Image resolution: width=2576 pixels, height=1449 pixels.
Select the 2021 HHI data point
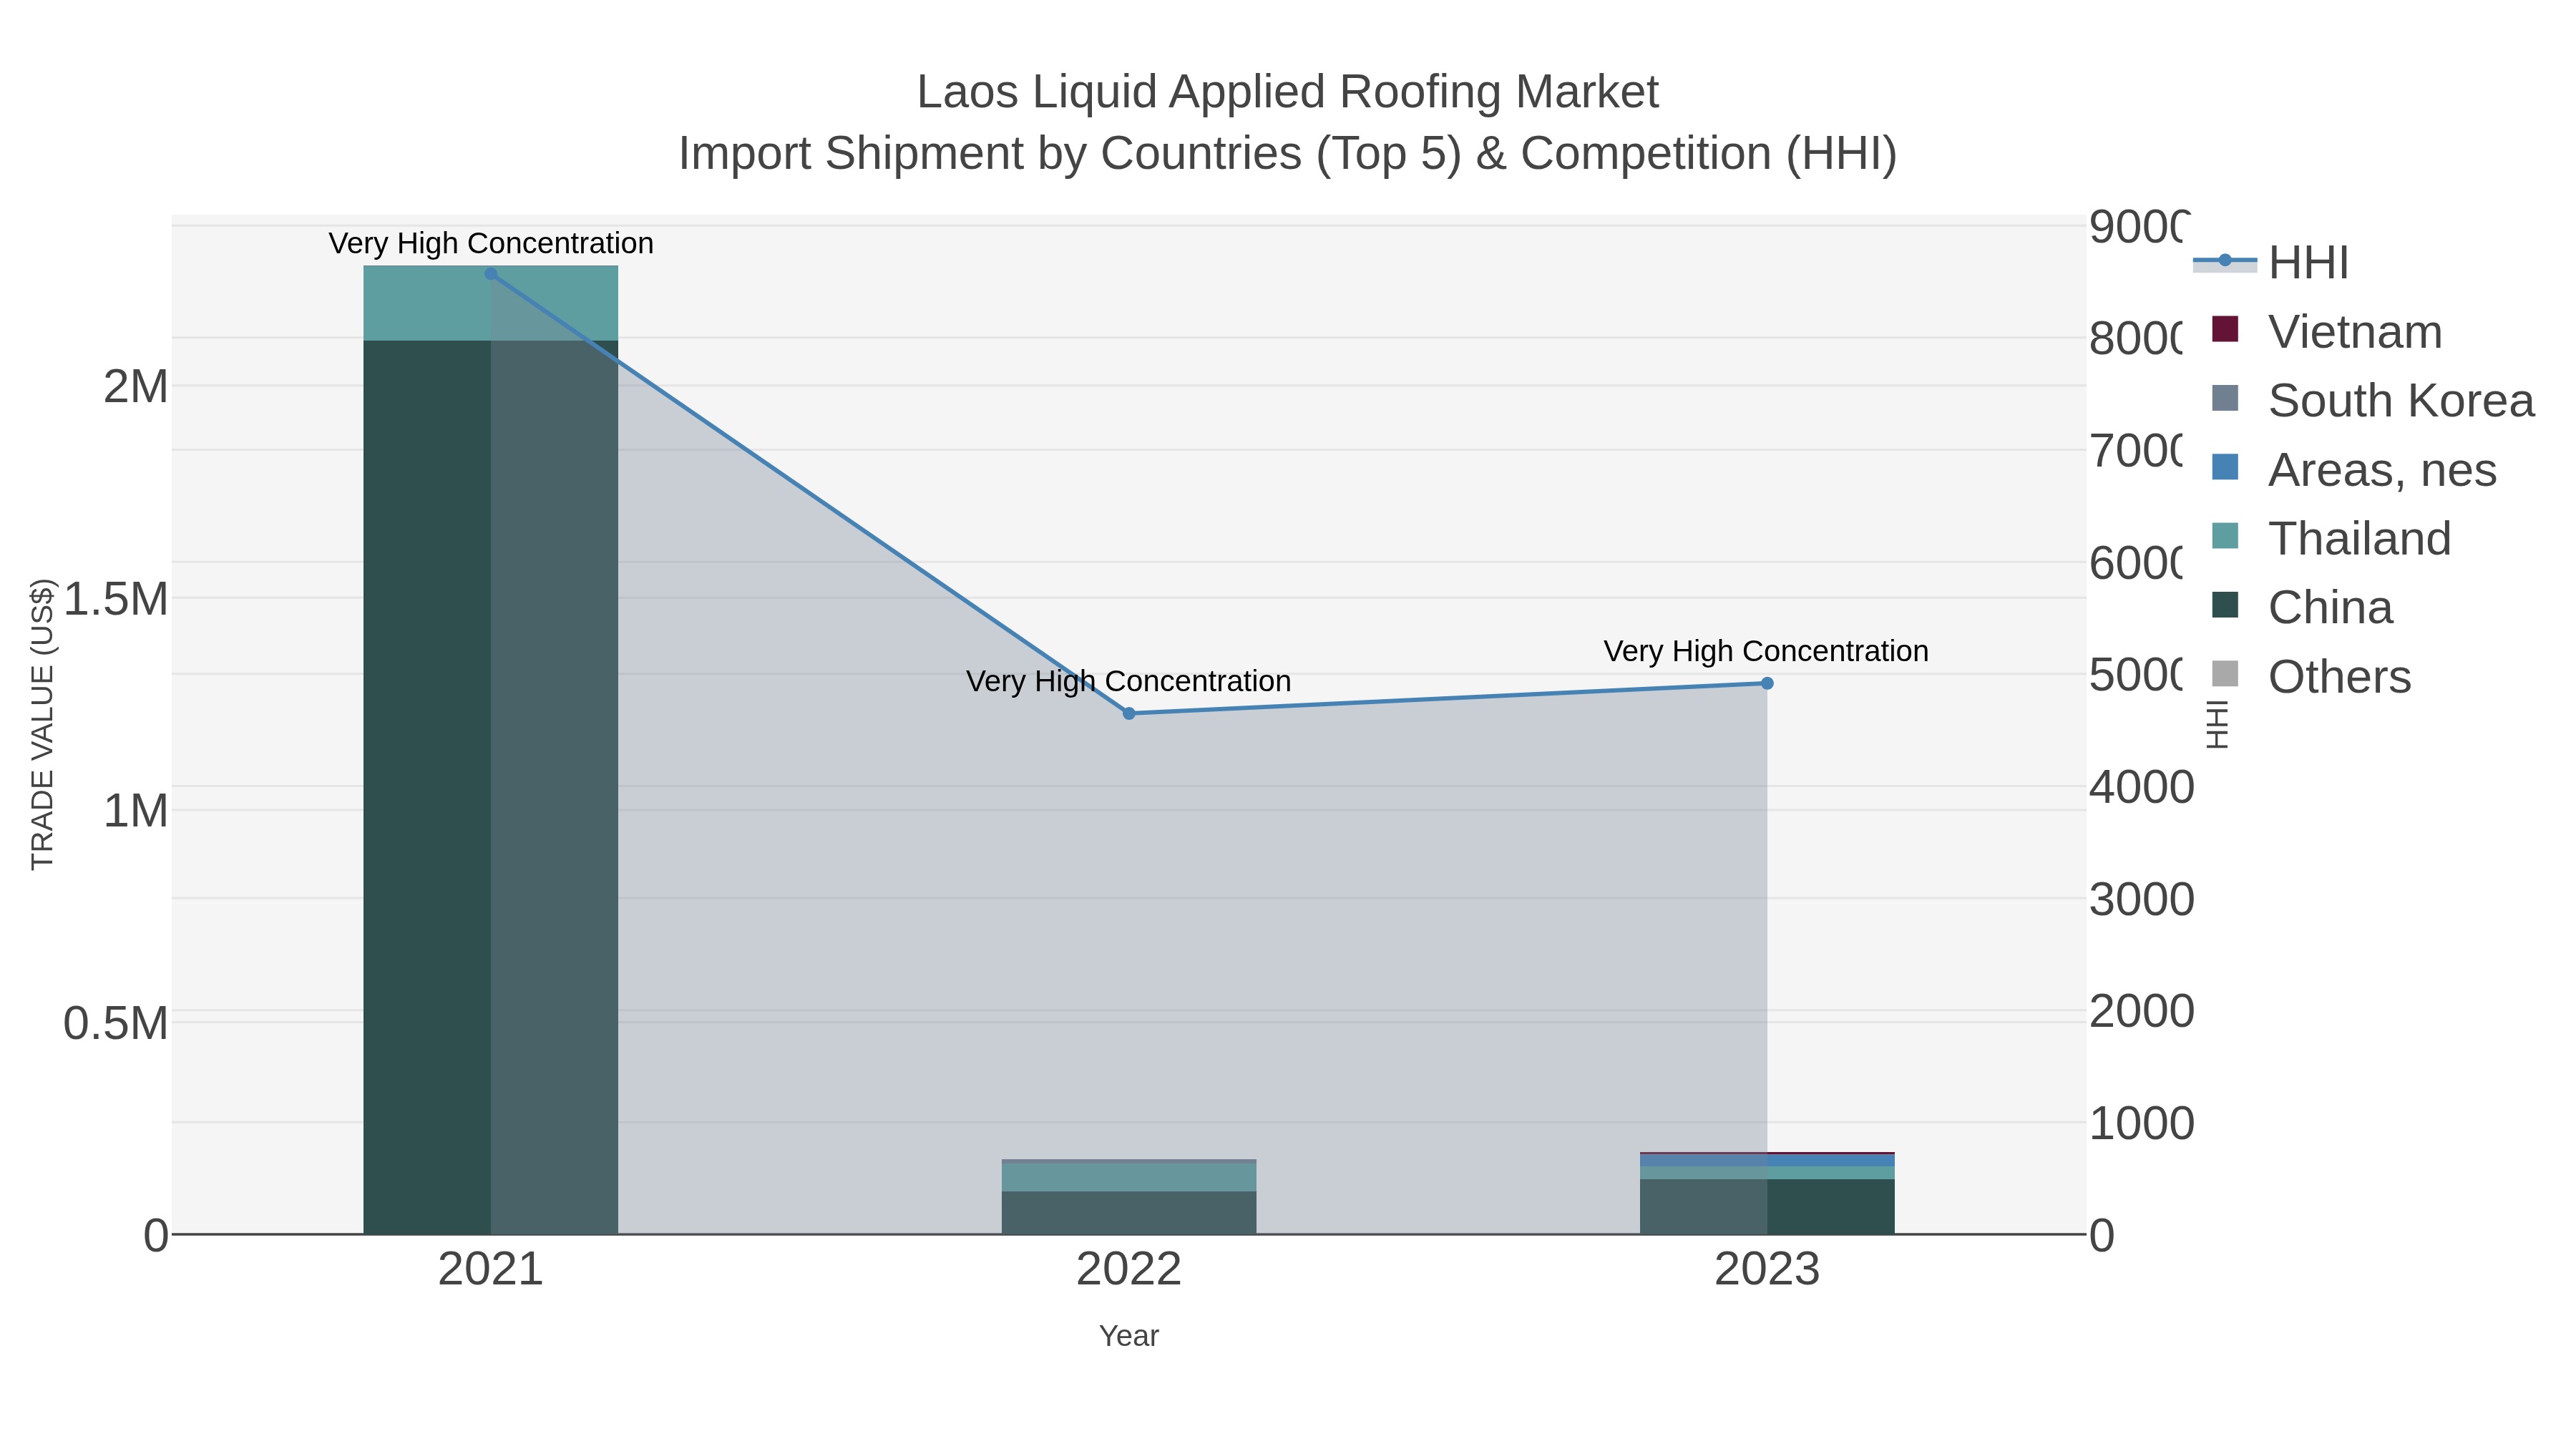[x=490, y=274]
